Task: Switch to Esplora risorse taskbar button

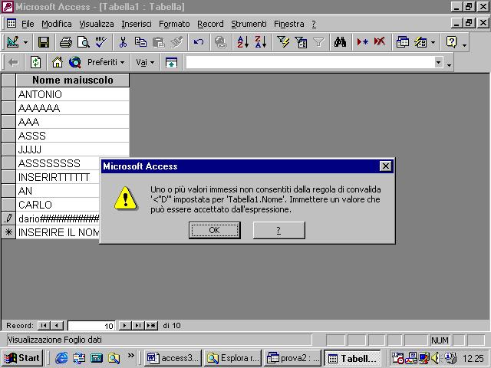Action: pyautogui.click(x=232, y=358)
